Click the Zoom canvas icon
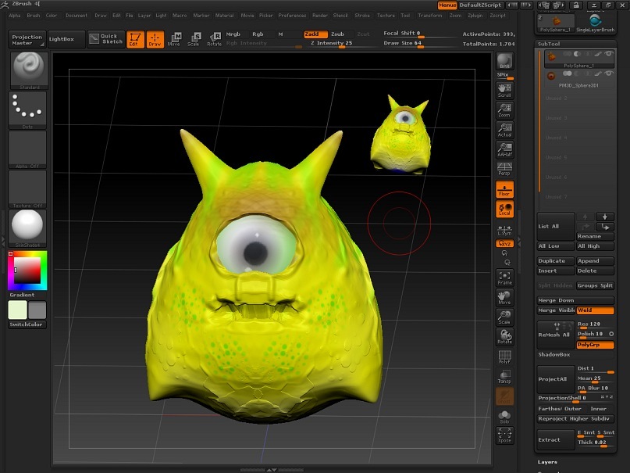 pos(504,110)
